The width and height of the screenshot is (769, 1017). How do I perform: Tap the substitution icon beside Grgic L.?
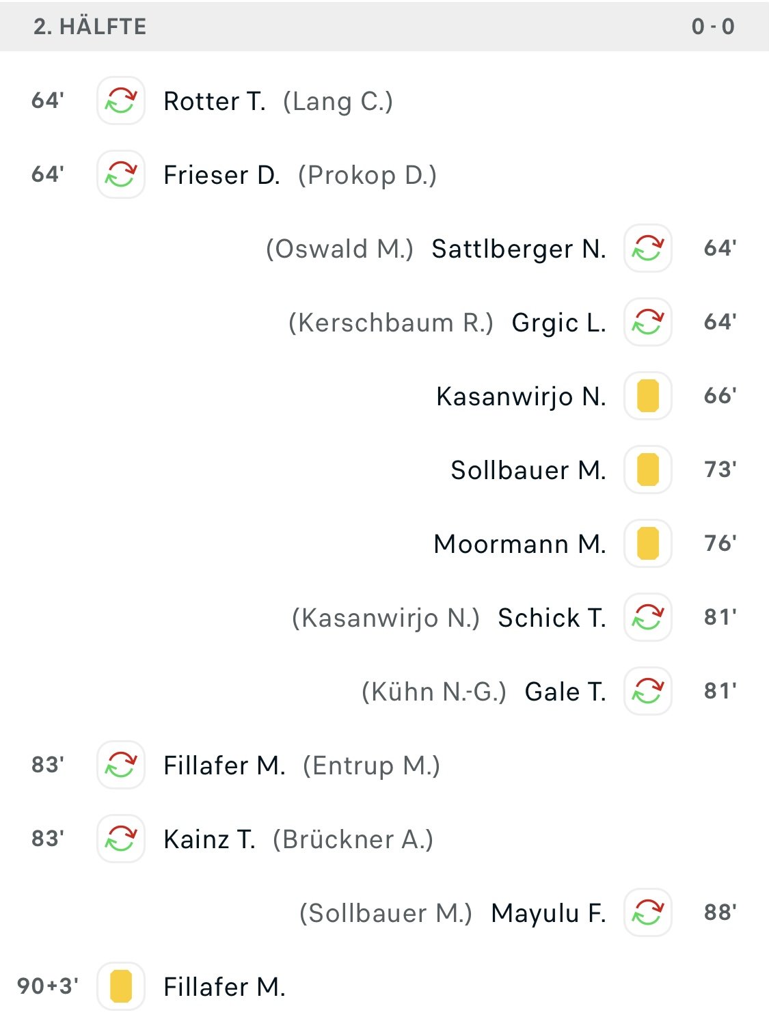point(648,322)
